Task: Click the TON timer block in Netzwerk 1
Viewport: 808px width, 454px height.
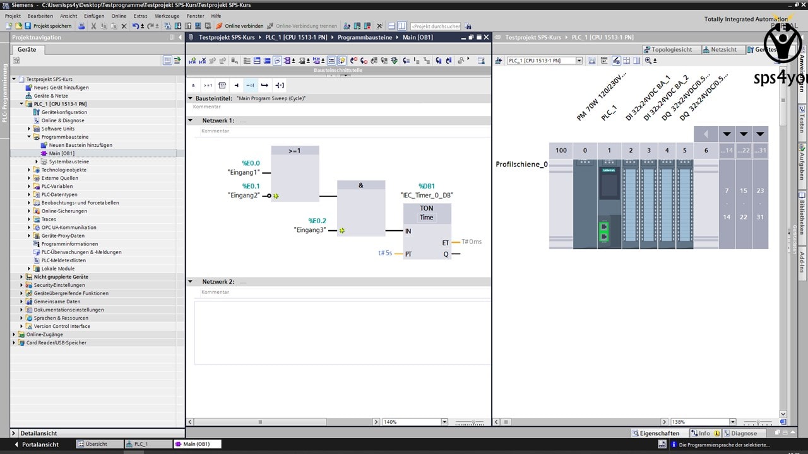Action: pyautogui.click(x=427, y=231)
